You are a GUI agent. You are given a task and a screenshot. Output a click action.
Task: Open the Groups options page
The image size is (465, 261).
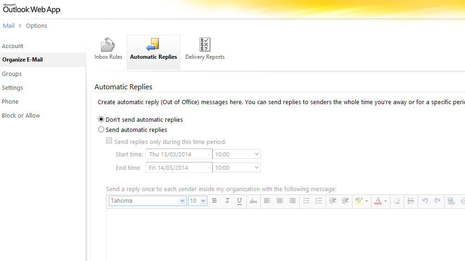(x=12, y=74)
